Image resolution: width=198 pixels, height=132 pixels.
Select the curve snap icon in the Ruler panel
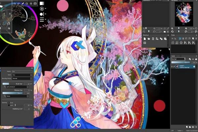point(180,39)
